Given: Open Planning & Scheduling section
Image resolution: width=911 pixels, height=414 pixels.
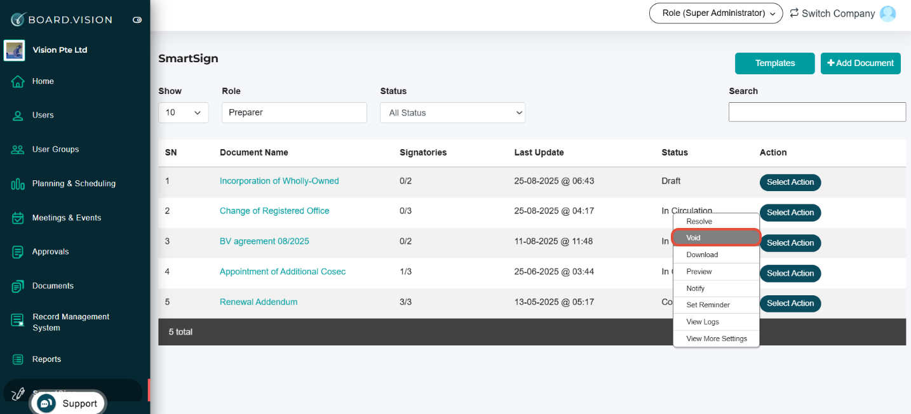Looking at the screenshot, I should [x=74, y=184].
